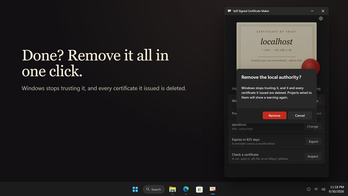Open the settings gear in Certificate Maker

coord(321,19)
